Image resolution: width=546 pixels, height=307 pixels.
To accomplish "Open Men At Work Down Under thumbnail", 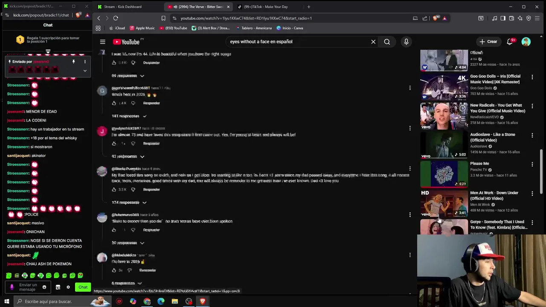I will [444, 203].
